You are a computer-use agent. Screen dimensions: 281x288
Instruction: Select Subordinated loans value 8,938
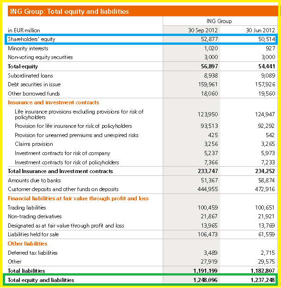tap(211, 76)
